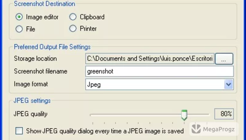Choose Clipboard as screenshot destination

(73, 17)
